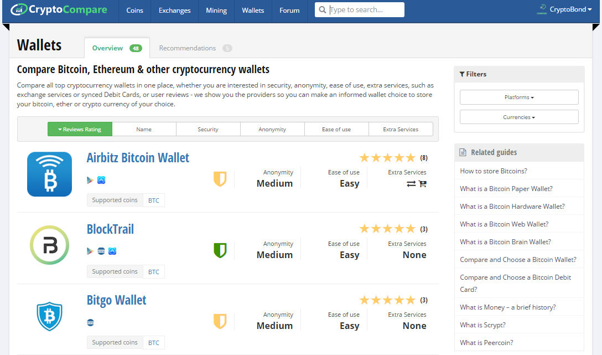Click Airbitz App Store platform icon

click(x=101, y=180)
